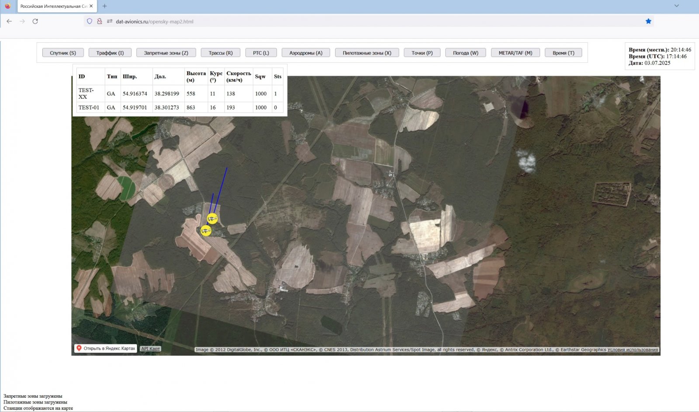Close the Российская Интеллектуальная tab

pos(91,6)
